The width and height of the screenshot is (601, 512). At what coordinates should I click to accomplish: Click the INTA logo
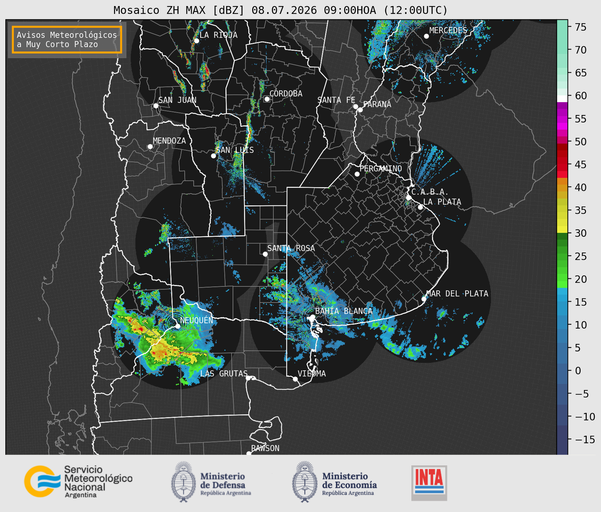click(x=429, y=483)
